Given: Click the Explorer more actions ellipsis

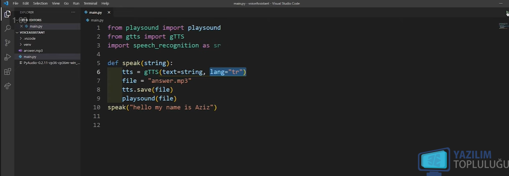Looking at the screenshot, I should coord(73,12).
